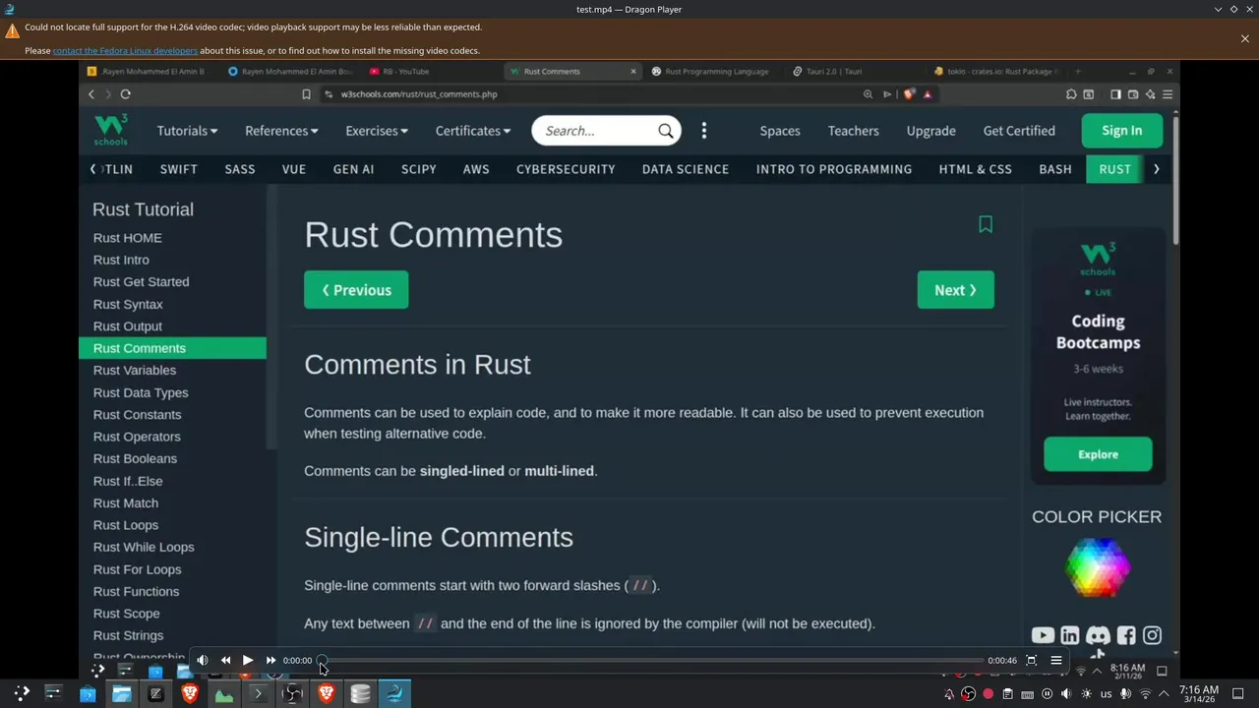The height and width of the screenshot is (708, 1259).
Task: Open system monitor taskbar icon
Action: (224, 693)
